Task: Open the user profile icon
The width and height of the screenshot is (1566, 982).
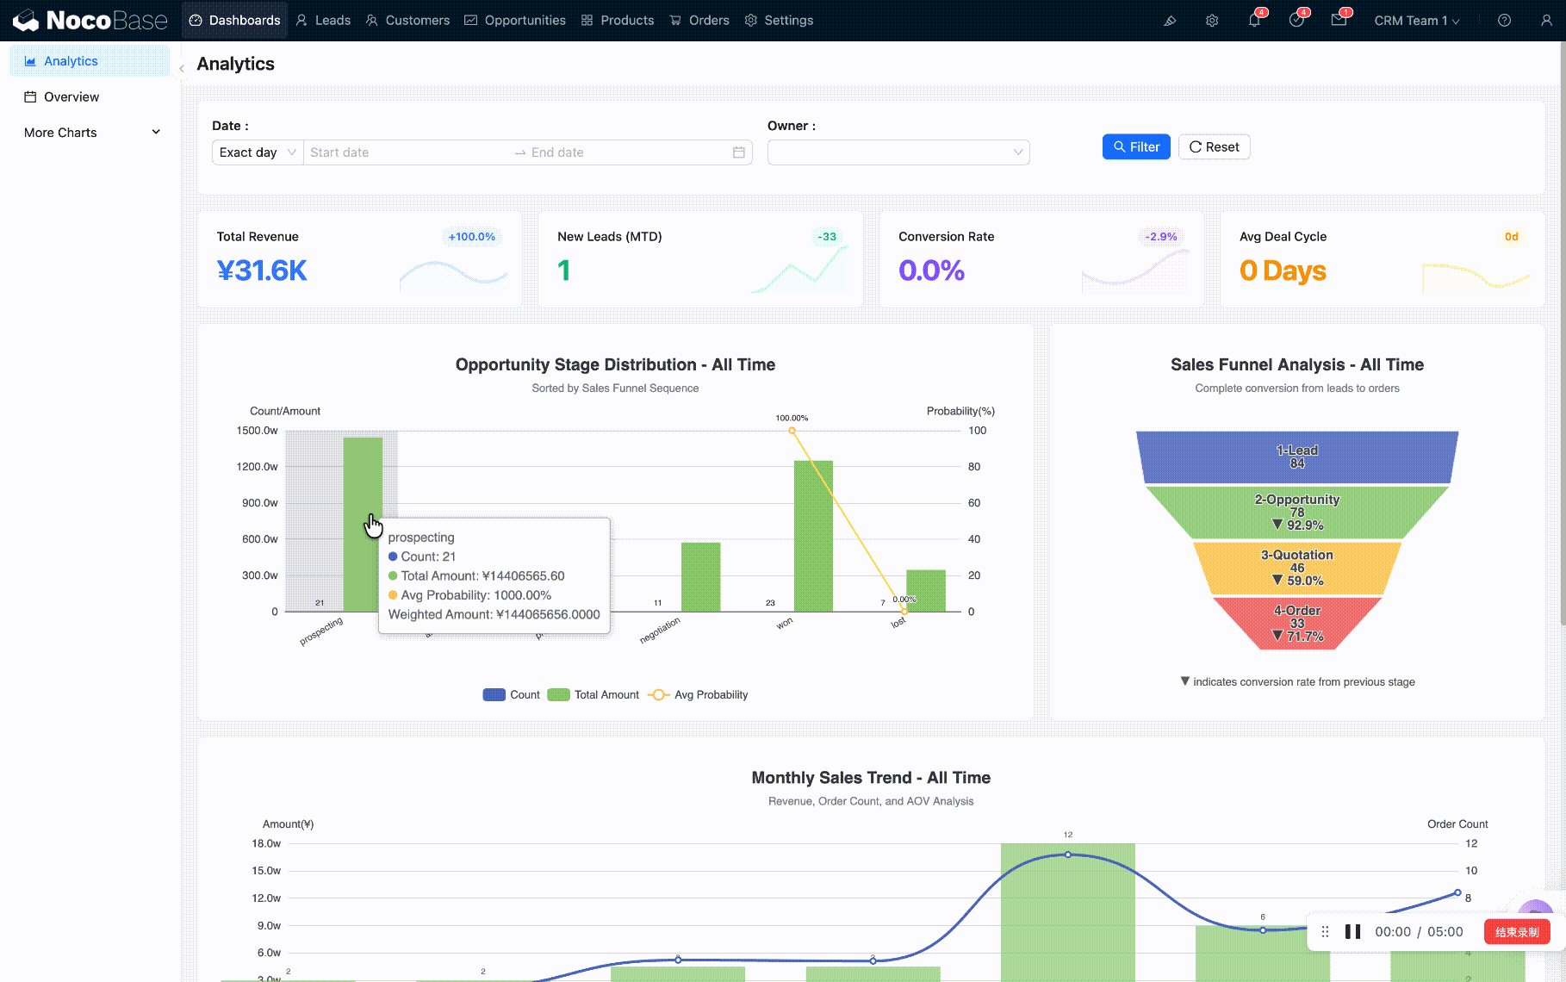Action: pos(1546,21)
